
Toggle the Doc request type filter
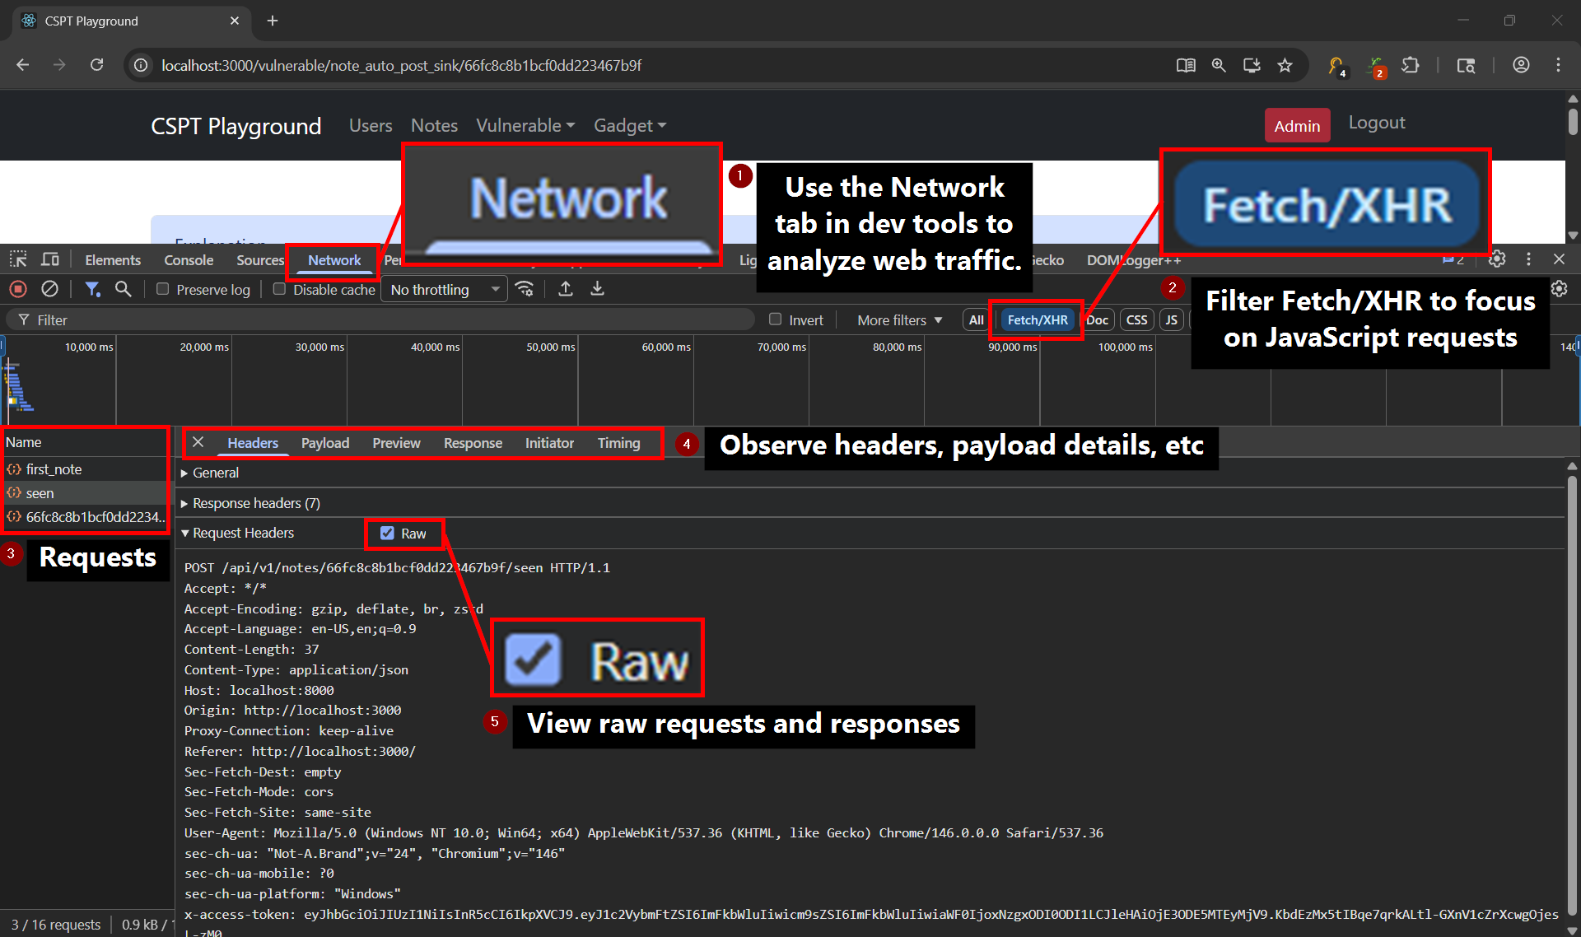[x=1098, y=319]
